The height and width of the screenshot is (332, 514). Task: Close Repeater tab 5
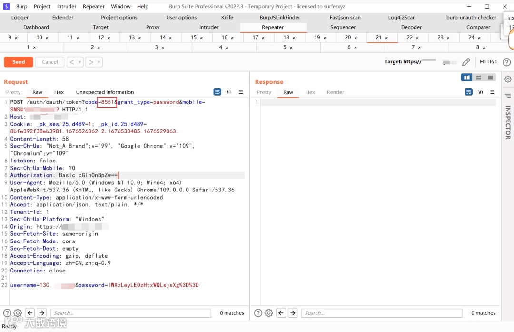[x=291, y=48]
